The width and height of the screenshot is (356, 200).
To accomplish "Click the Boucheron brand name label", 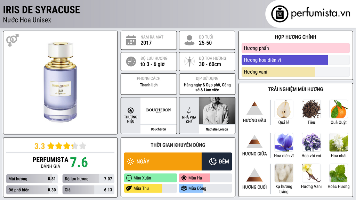I will (x=158, y=129).
